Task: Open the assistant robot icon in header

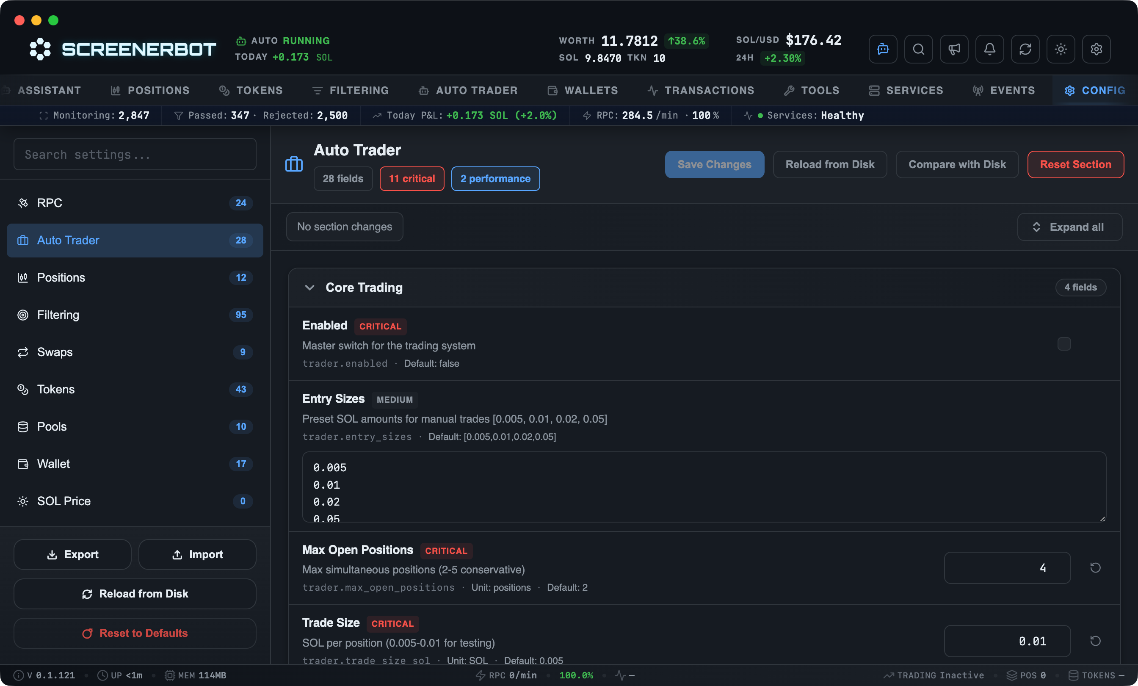Action: (883, 49)
